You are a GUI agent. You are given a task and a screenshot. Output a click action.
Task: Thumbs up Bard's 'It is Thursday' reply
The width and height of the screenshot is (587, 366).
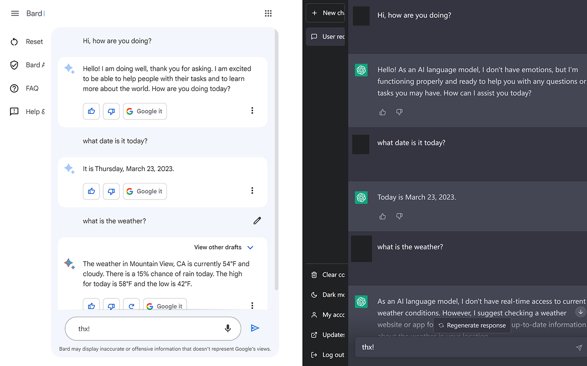pyautogui.click(x=91, y=191)
